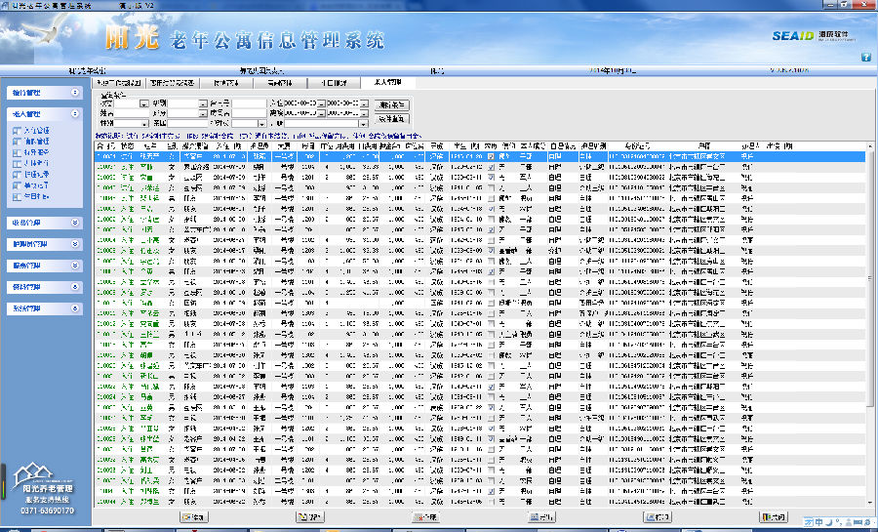Click the Add button icon below the table
The image size is (878, 532).
[x=185, y=516]
